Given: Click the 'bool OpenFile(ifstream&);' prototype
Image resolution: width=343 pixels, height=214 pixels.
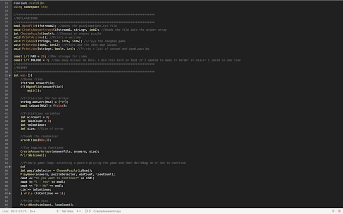Looking at the screenshot, I should coord(35,26).
